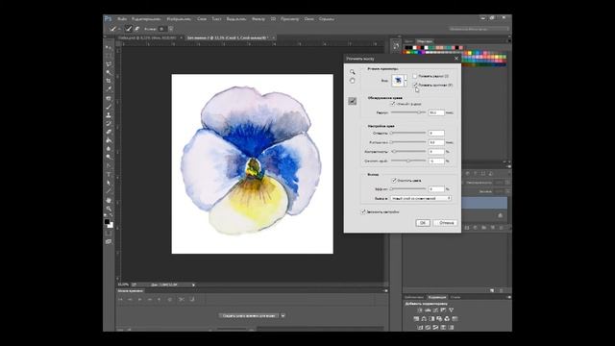
Task: Open the Фильтр (Filter) menu
Action: pyautogui.click(x=258, y=19)
